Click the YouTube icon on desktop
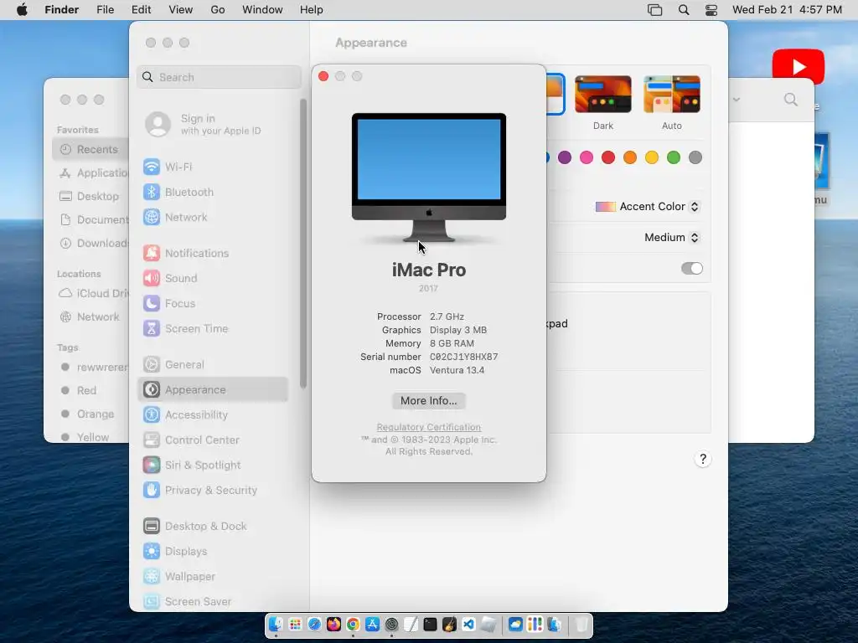Screen dimensions: 858x643 pos(799,67)
